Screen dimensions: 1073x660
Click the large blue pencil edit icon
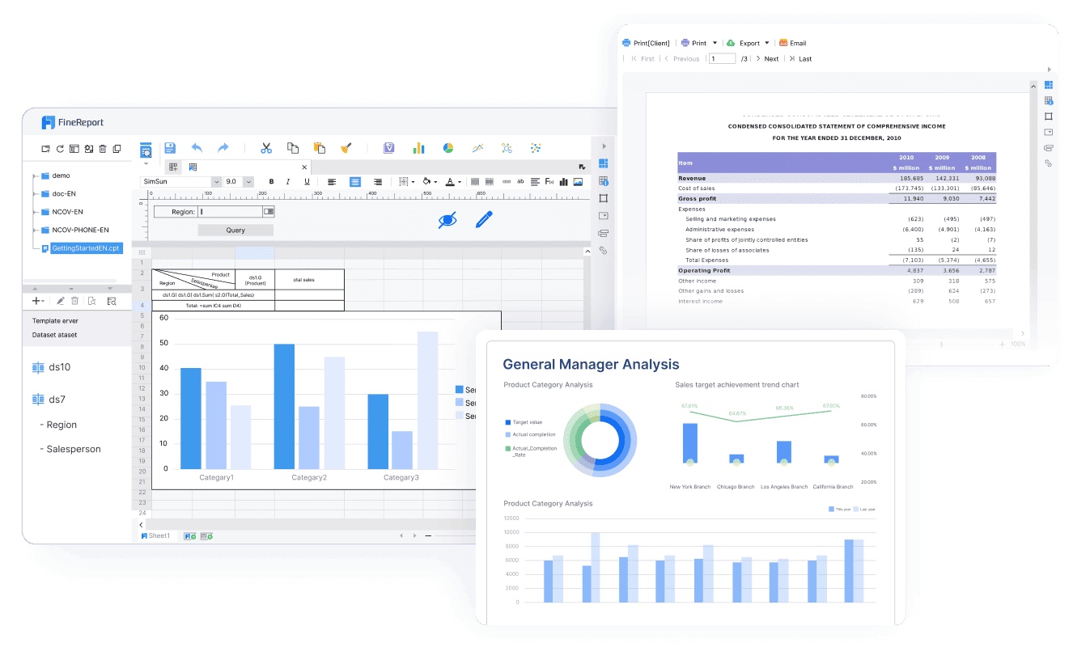coord(484,219)
